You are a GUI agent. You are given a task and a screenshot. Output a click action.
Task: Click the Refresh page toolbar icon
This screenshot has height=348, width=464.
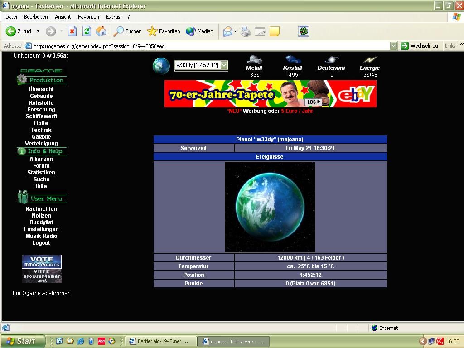pos(87,31)
